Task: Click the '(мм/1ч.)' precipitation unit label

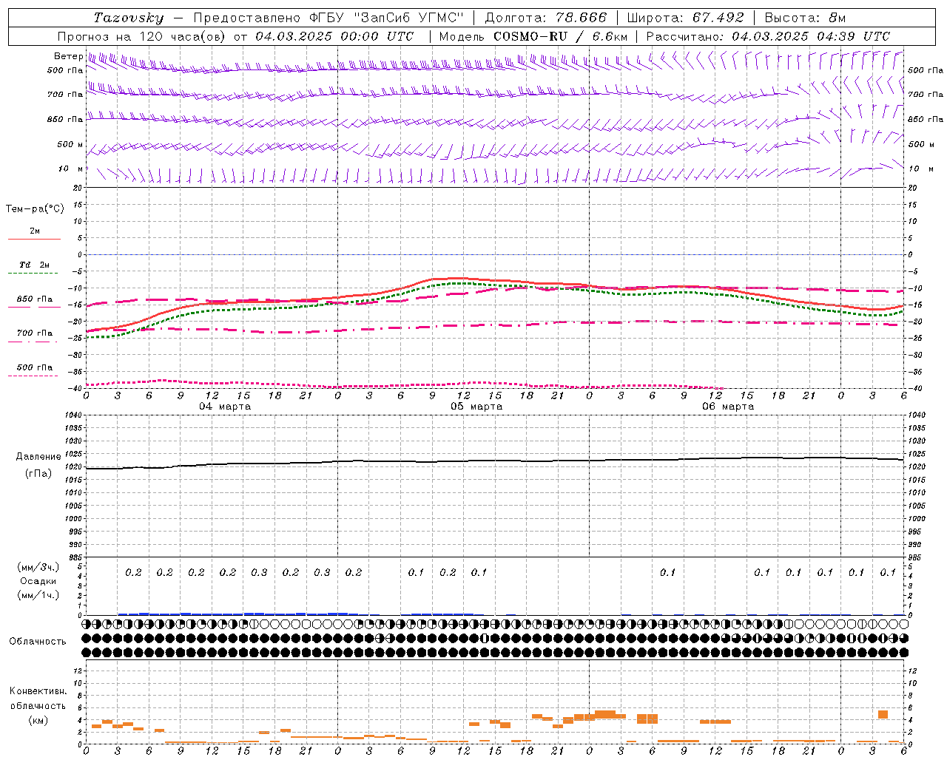Action: pos(38,595)
